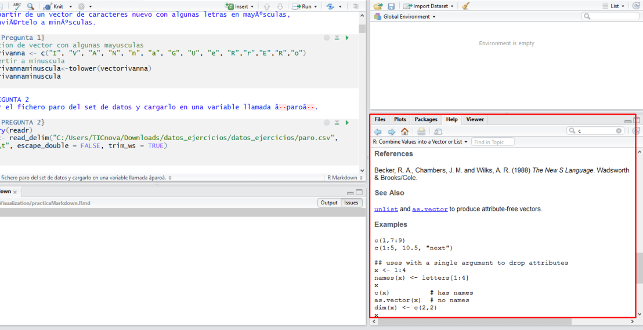Image resolution: width=643 pixels, height=330 pixels.
Task: Switch to the Plots tab
Action: tap(400, 119)
